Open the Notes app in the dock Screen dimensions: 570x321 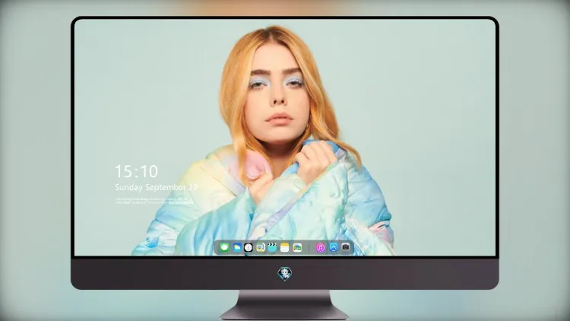[x=285, y=248]
